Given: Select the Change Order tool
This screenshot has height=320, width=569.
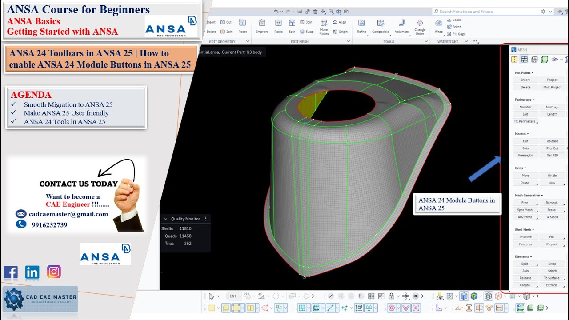Looking at the screenshot, I should pyautogui.click(x=420, y=27).
